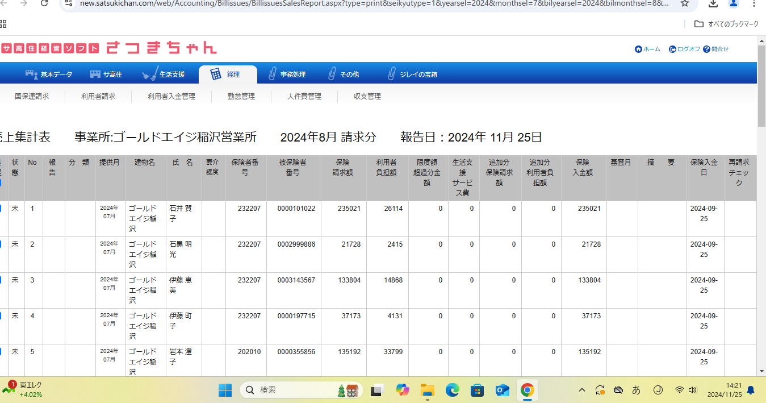Image resolution: width=766 pixels, height=403 pixels.
Task: Bookmark this page with the star icon
Action: [685, 3]
